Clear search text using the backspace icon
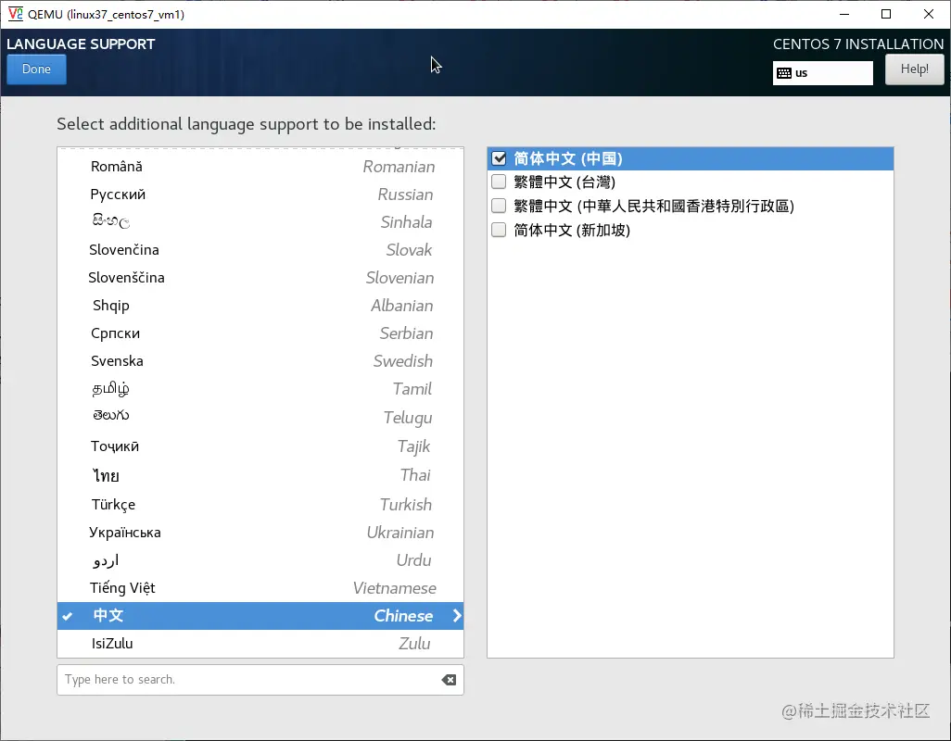The image size is (951, 741). tap(449, 679)
